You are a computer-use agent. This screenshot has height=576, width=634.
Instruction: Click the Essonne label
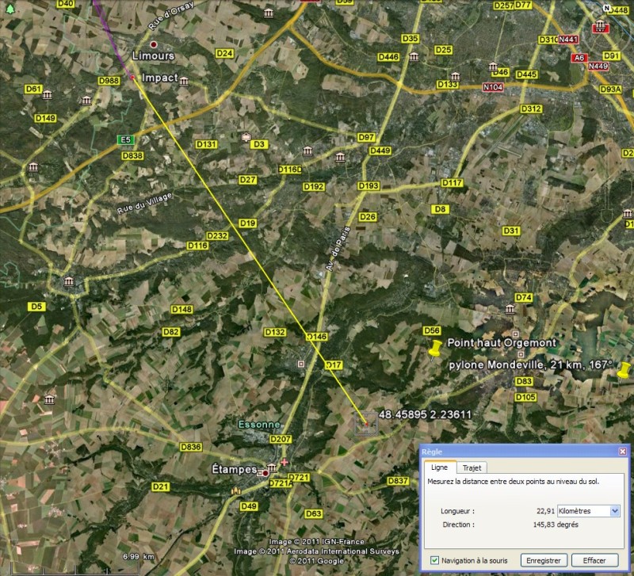pos(259,425)
